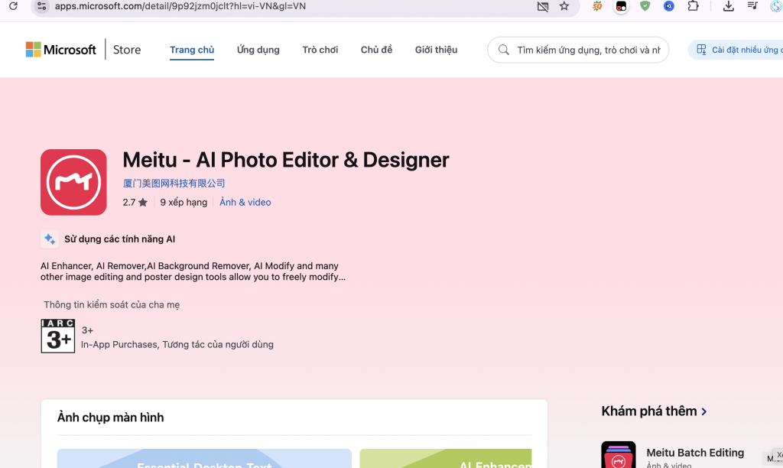Open the orange coupon extension icon
Image resolution: width=783 pixels, height=468 pixels.
pos(597,6)
